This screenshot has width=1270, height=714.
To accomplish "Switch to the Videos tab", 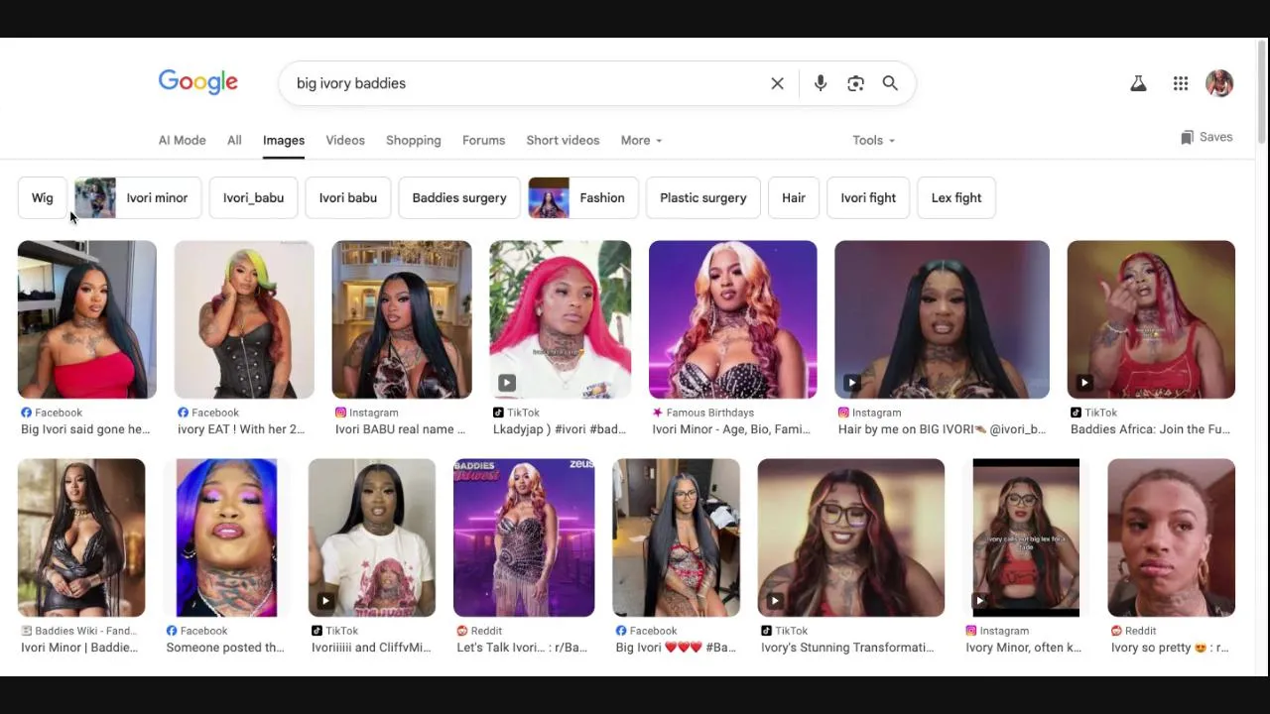I will pos(345,140).
